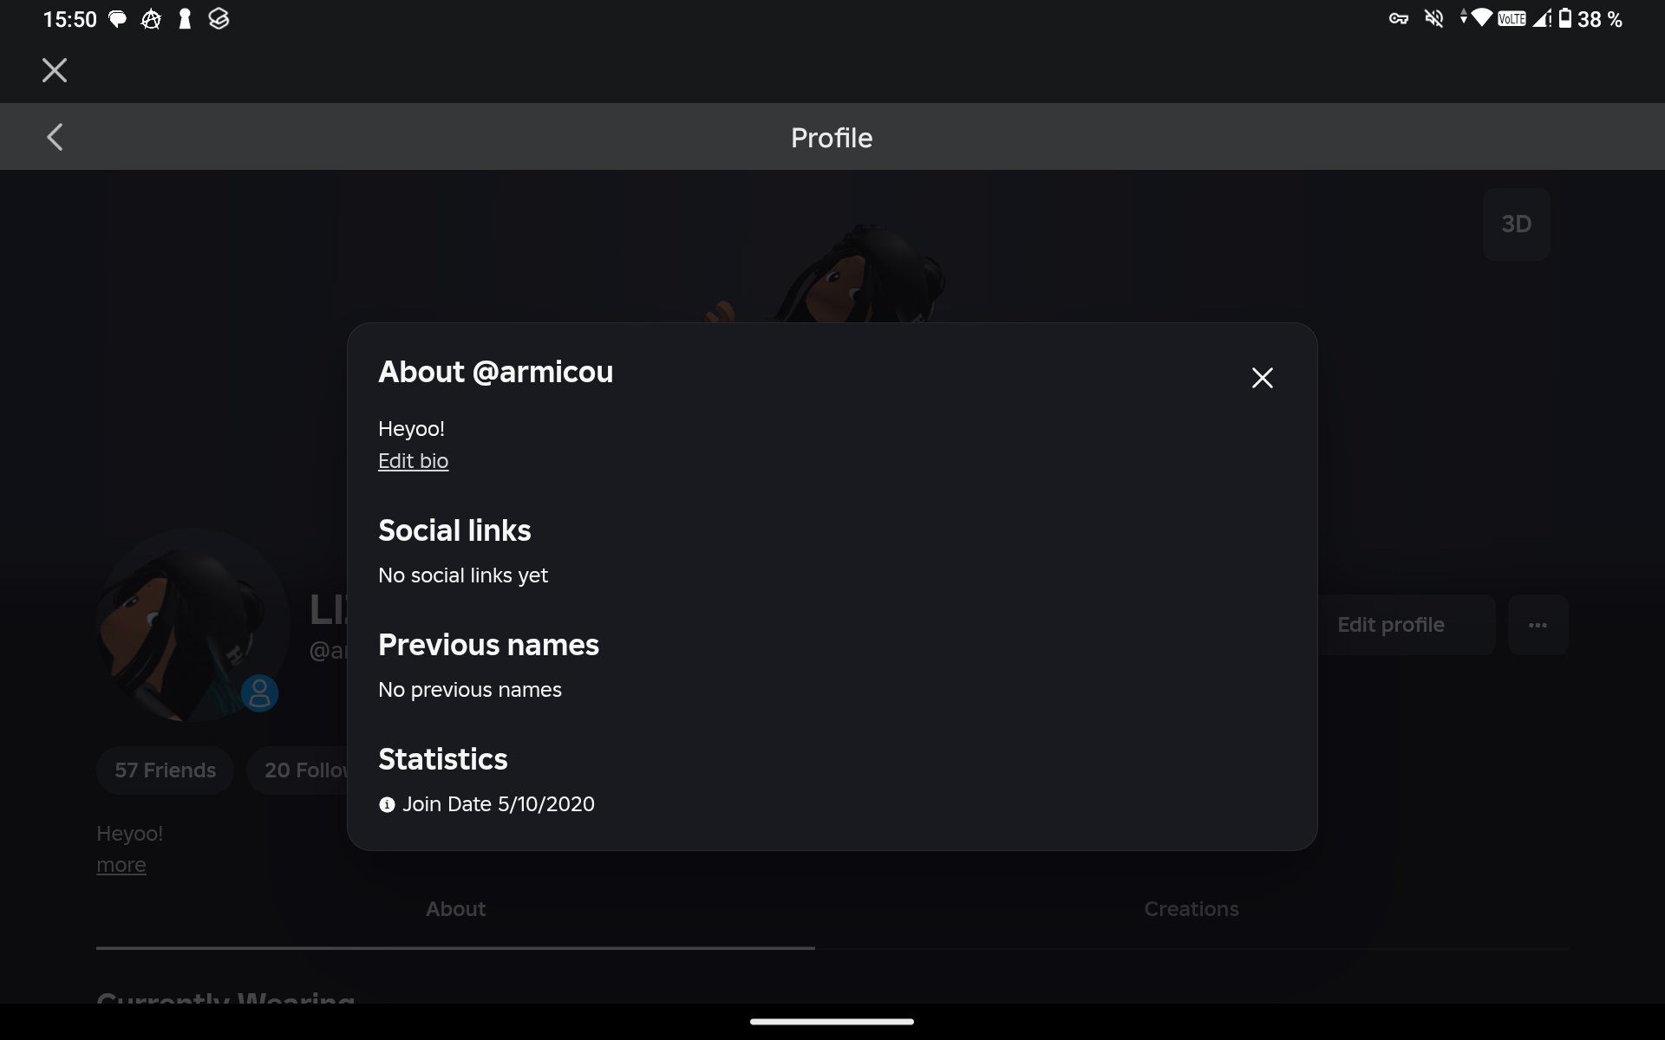Go back with the Profile header arrow

coord(55,137)
